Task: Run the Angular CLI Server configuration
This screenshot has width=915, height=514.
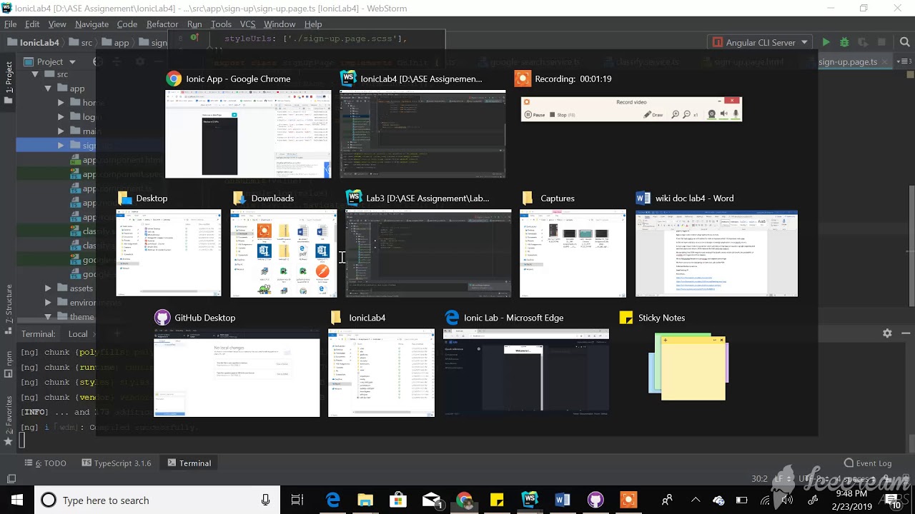Action: (x=826, y=43)
